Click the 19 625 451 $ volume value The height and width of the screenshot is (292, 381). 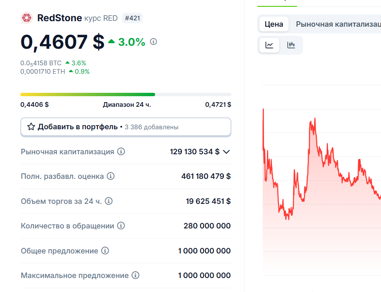pos(208,201)
